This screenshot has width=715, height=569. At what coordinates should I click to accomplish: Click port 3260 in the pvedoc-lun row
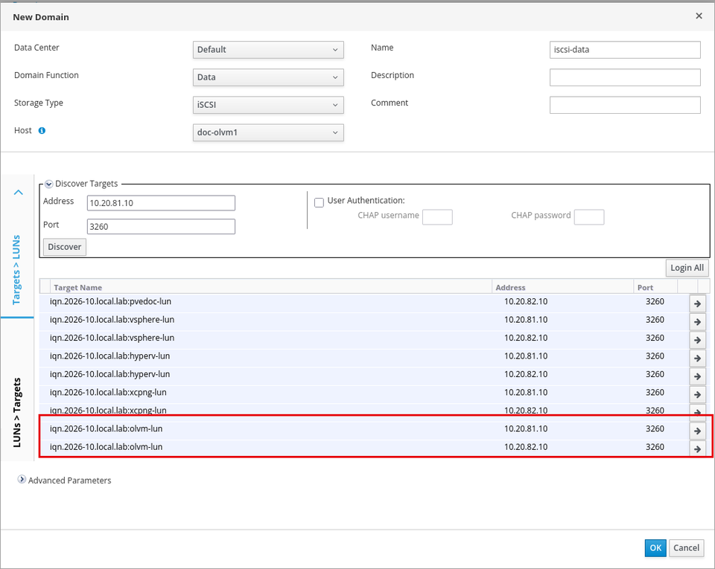[655, 301]
